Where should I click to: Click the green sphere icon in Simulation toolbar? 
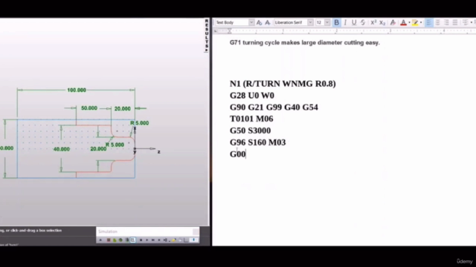120,240
